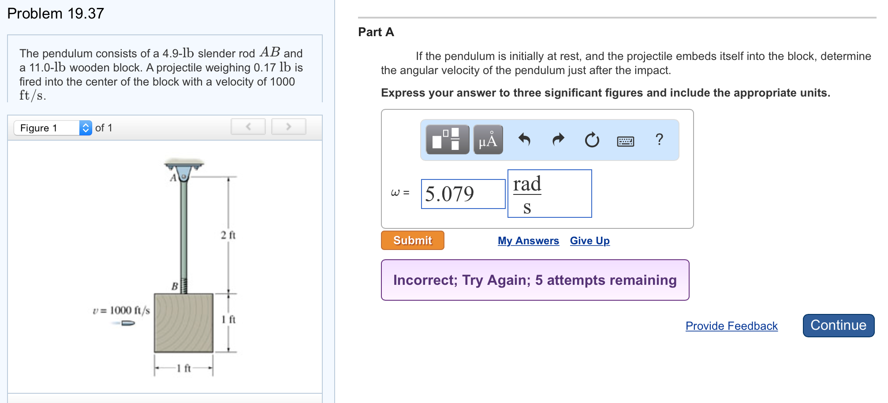Viewport: 888px width, 403px height.
Task: Click the Figure 1 dropdown stepper arrows
Action: click(86, 128)
